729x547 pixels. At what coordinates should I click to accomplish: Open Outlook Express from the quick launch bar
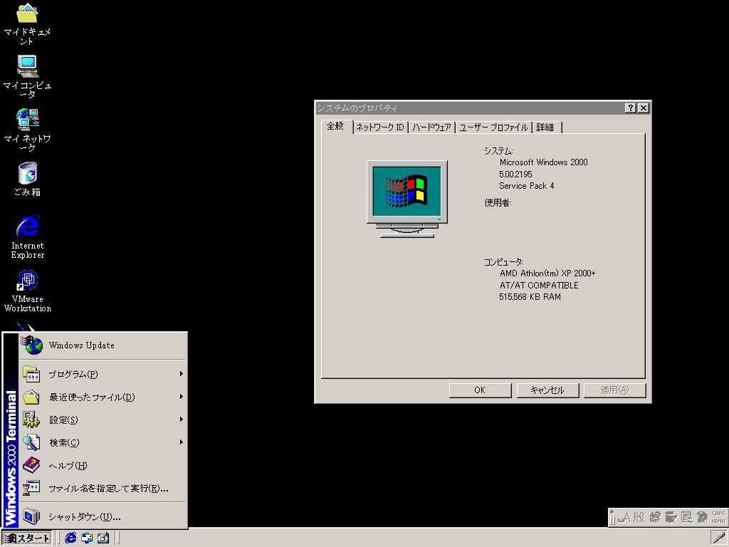click(x=87, y=538)
